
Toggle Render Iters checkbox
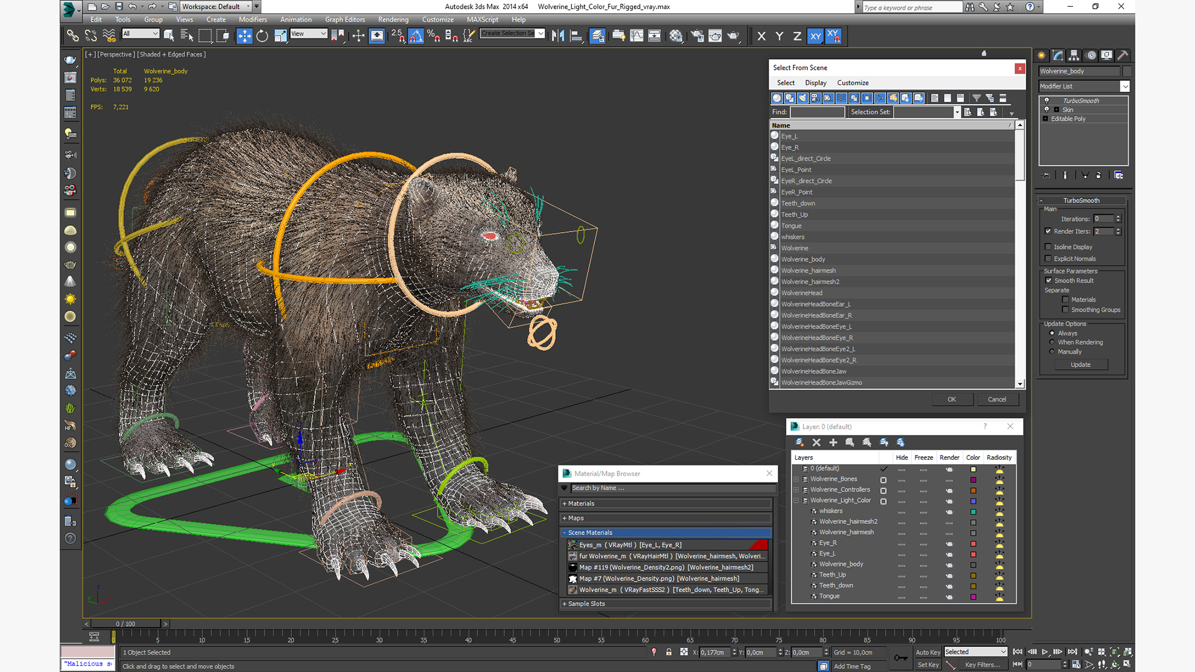pos(1049,231)
